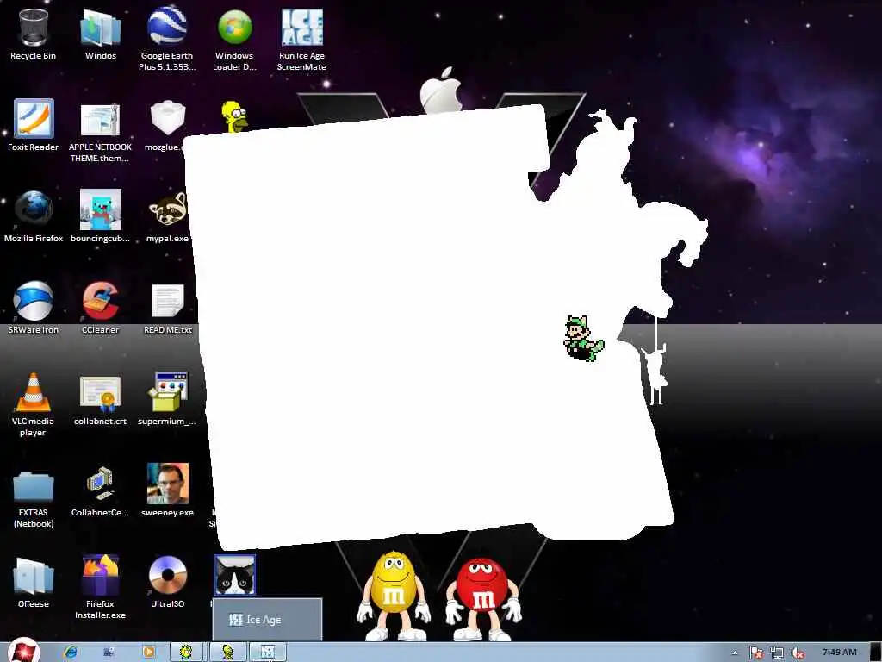This screenshot has width=882, height=662.
Task: Open the 7:49 AM clock
Action: (x=839, y=652)
